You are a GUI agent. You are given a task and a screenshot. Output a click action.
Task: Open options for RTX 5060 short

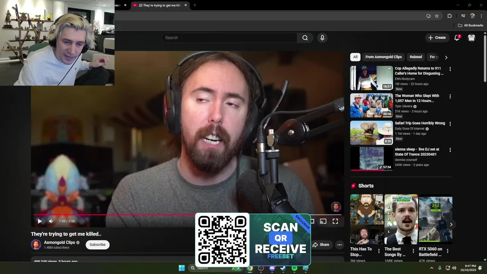447,251
